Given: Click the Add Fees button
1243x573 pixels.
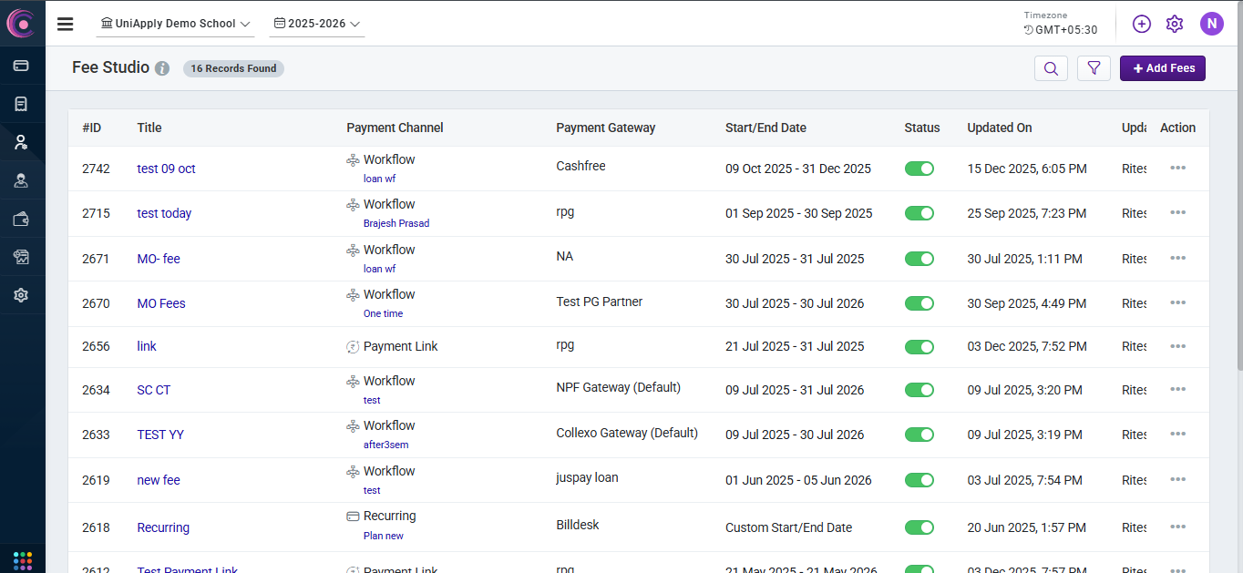Looking at the screenshot, I should [1162, 68].
